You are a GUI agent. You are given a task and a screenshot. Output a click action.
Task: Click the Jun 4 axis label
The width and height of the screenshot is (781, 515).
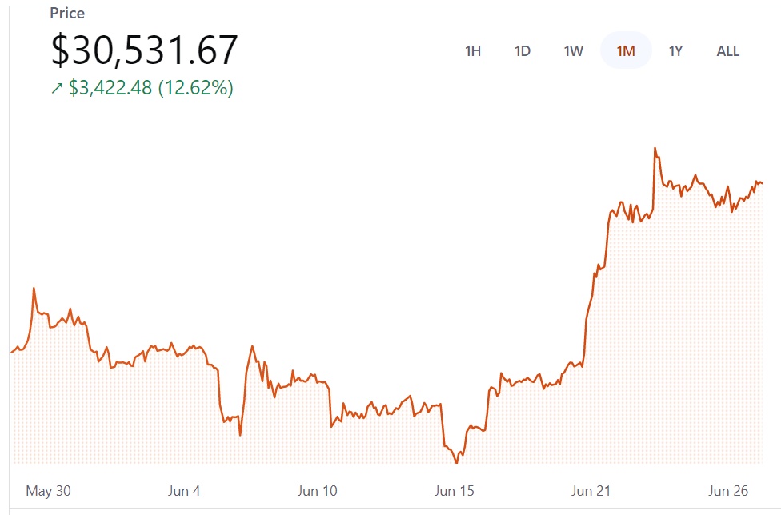pos(184,491)
